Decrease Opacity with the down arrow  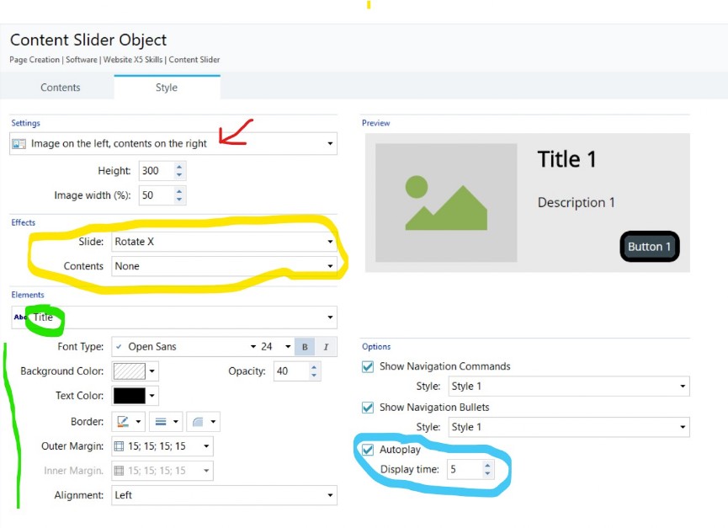[314, 376]
